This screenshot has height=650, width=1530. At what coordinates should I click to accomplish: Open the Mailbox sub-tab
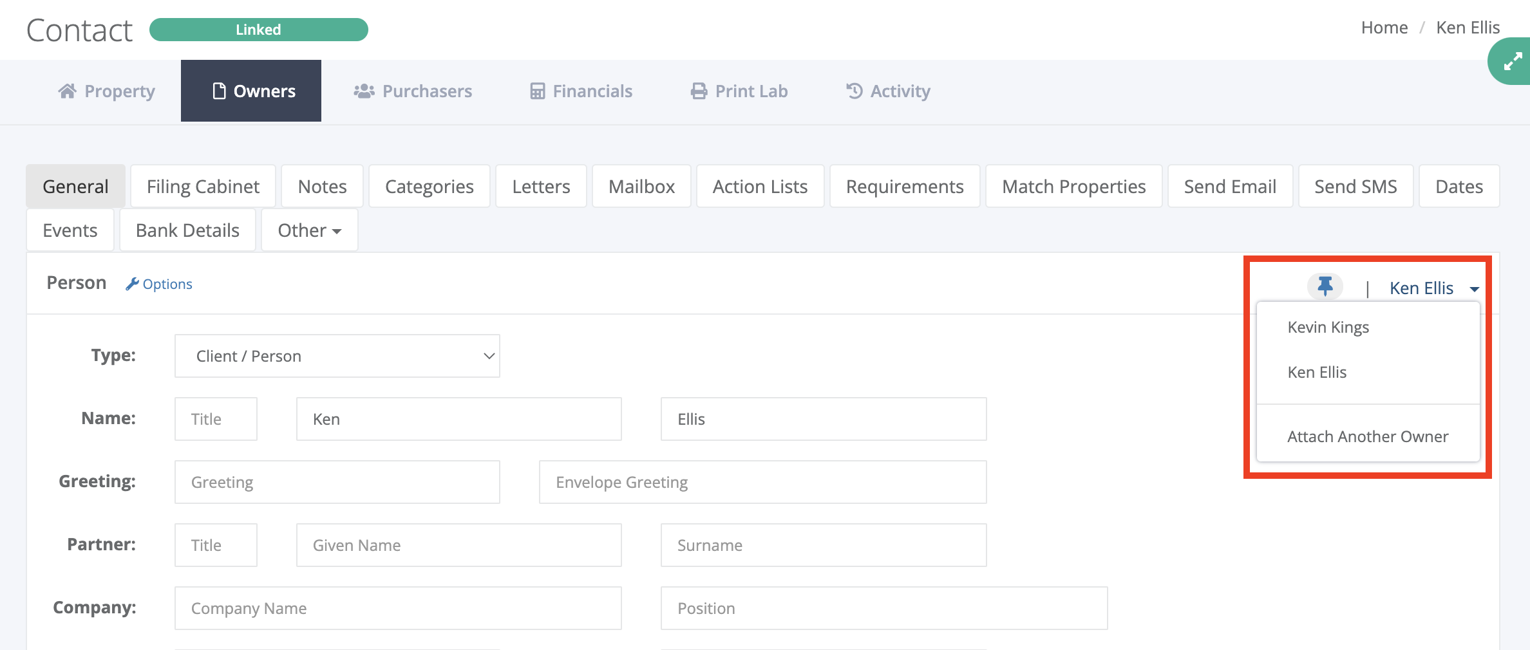pyautogui.click(x=641, y=187)
